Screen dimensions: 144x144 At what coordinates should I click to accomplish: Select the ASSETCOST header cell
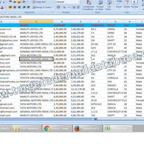[x=81, y=25]
